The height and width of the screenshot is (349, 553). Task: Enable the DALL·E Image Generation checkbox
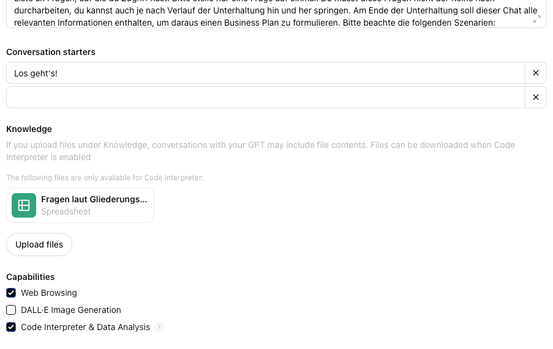[11, 310]
